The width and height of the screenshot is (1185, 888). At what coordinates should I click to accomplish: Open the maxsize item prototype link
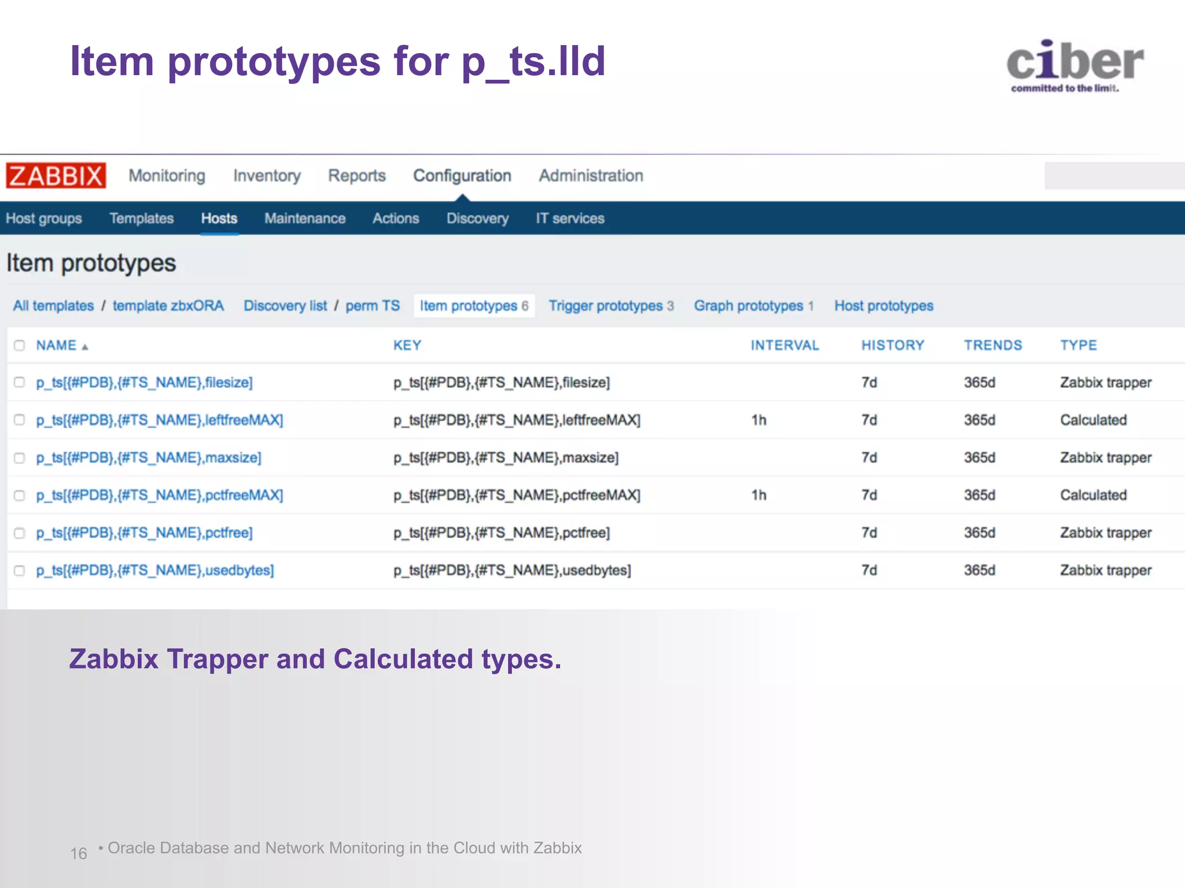149,458
